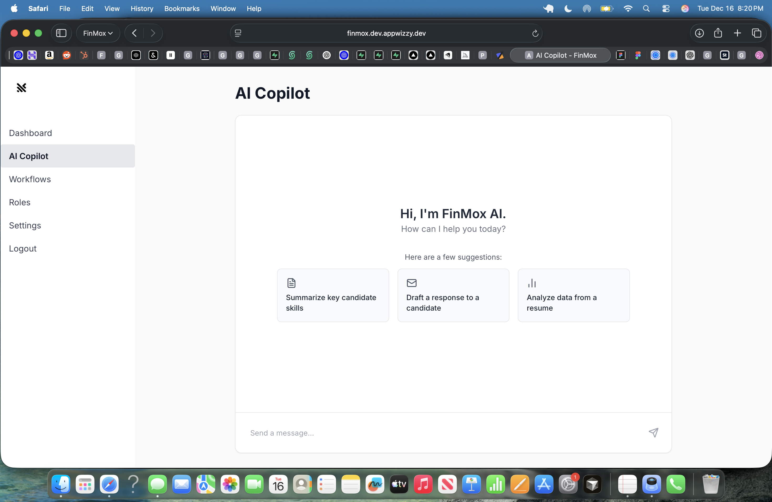Open Control Center in the menu bar
This screenshot has height=502, width=772.
(666, 8)
